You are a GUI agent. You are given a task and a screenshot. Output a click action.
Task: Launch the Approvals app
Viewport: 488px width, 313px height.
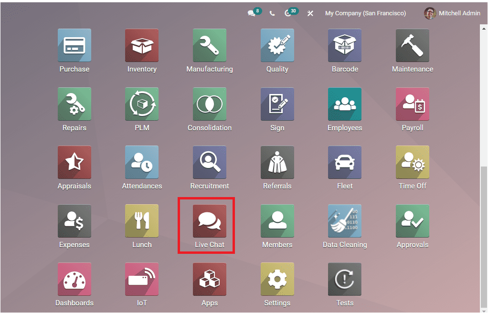[x=413, y=221]
